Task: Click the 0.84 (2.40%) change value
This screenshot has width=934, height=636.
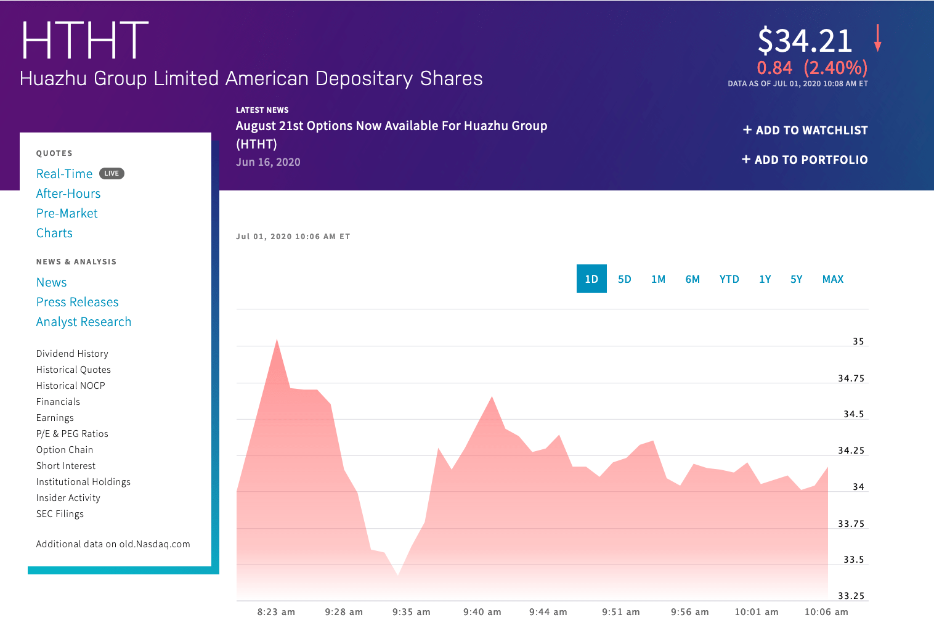Action: pyautogui.click(x=812, y=67)
